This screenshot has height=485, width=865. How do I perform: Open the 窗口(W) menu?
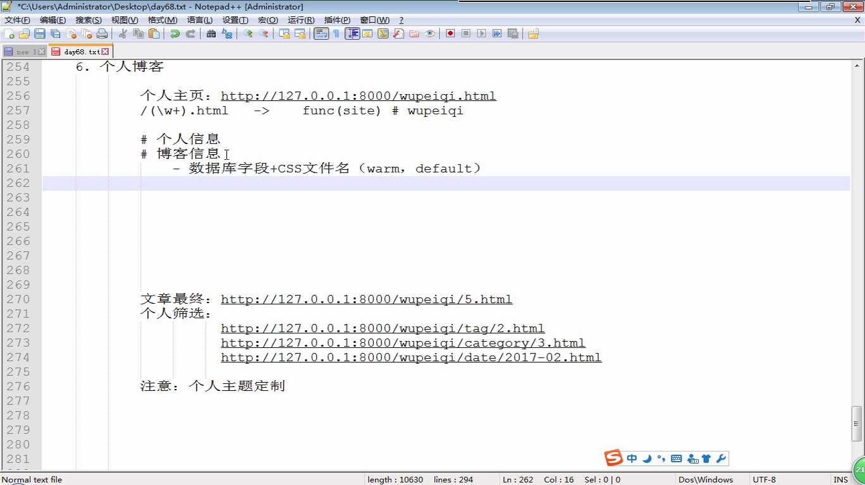[375, 20]
